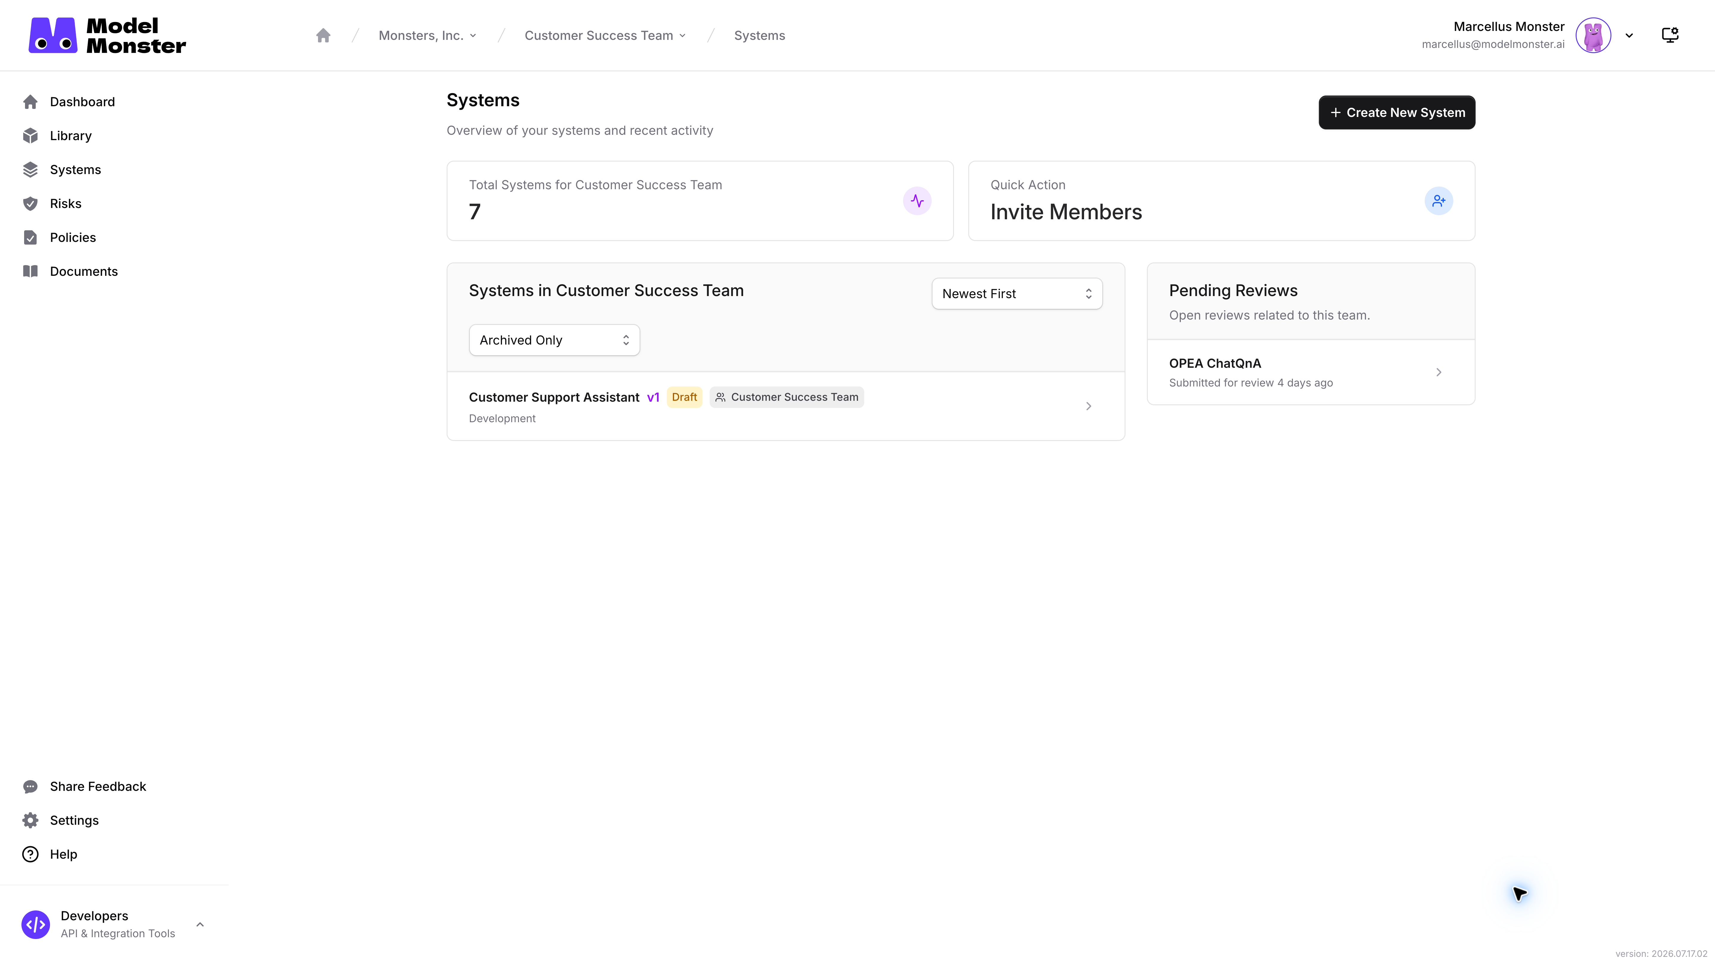Click the Policies checkmark document icon
Screen dimensions: 1715x964
31,237
